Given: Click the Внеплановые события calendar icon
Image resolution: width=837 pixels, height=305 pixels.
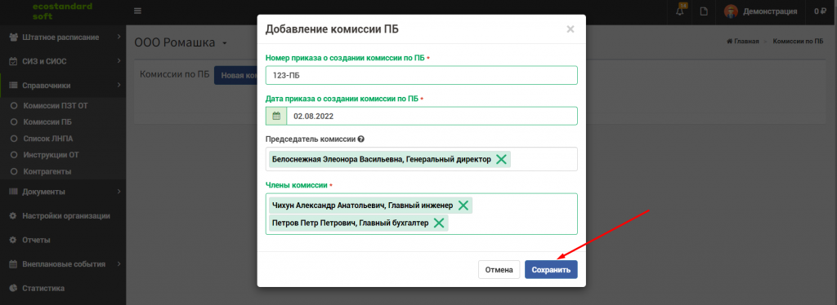Looking at the screenshot, I should click(13, 264).
